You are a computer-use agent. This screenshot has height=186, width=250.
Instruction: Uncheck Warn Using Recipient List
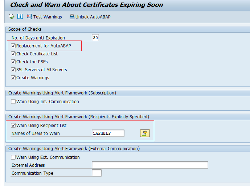coord(13,126)
